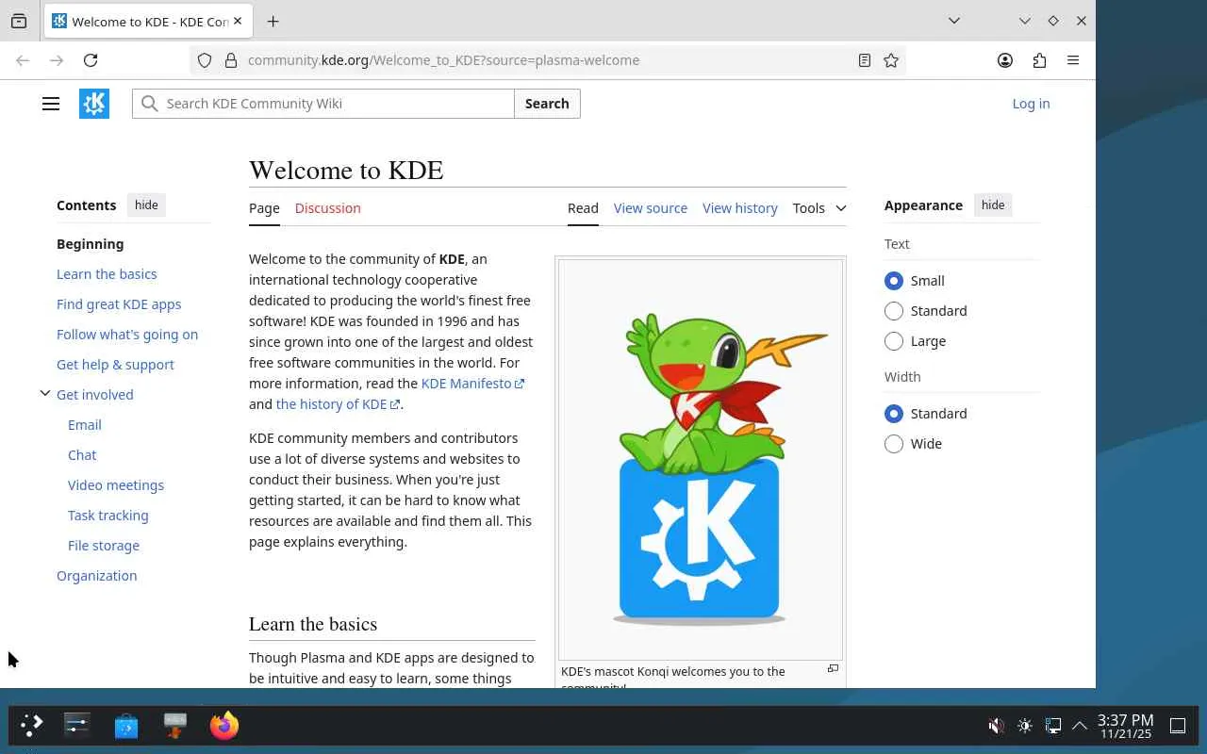Click the Log in link
Screen dimensions: 1207x754
[1031, 104]
